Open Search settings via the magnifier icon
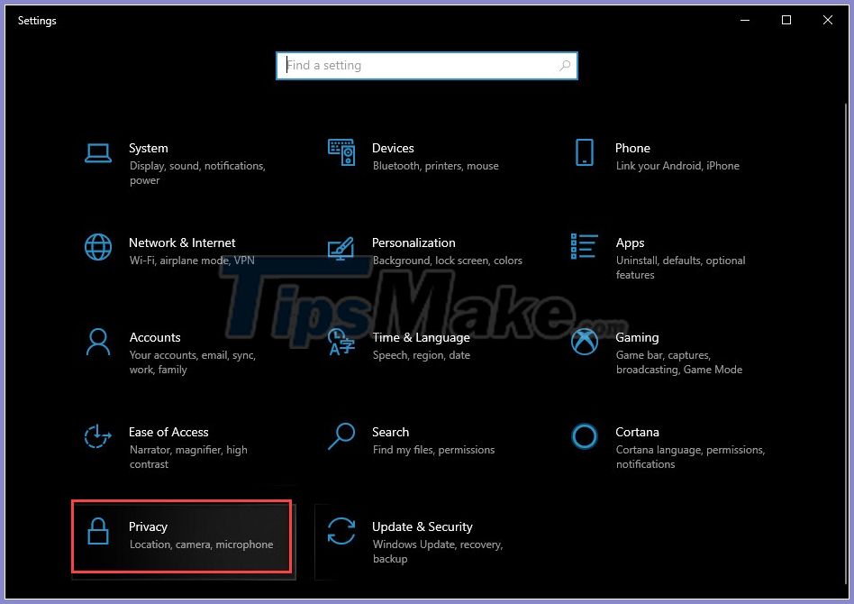Viewport: 854px width, 604px height. (341, 437)
